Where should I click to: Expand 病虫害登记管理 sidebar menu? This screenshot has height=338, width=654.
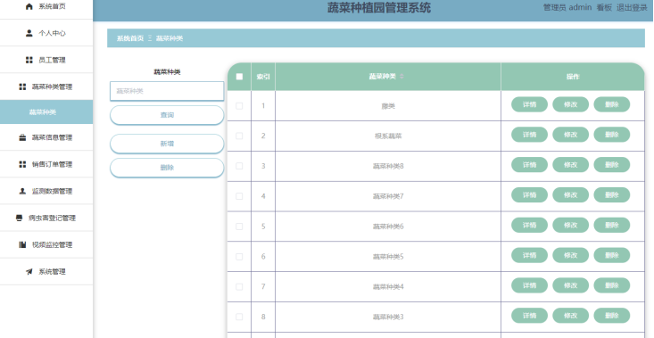pyautogui.click(x=46, y=218)
